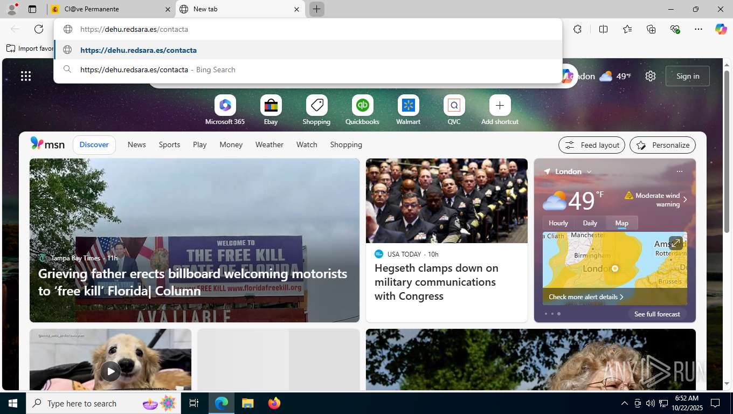Launch Copilot icon in toolbar
The width and height of the screenshot is (733, 414).
coord(721,29)
